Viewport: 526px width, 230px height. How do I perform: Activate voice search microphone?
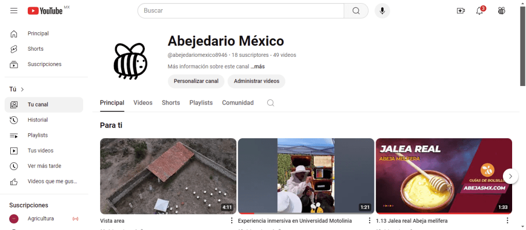click(382, 11)
